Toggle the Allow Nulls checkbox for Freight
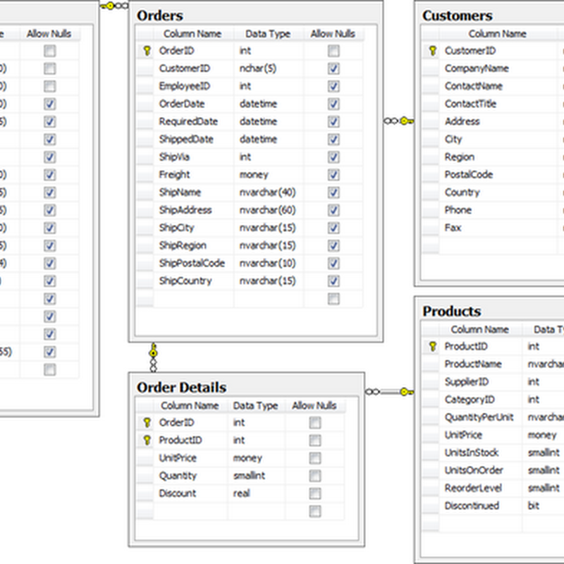Screen dimensions: 564x564 pos(333,175)
